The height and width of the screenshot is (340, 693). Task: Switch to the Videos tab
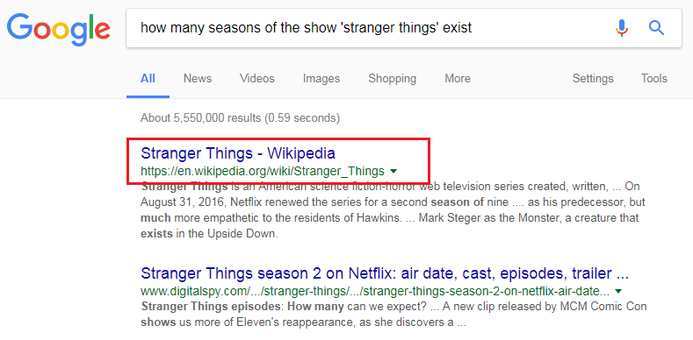[257, 79]
